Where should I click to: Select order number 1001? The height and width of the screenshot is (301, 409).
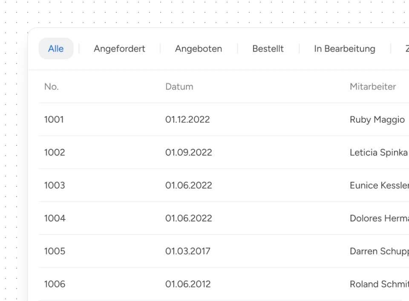coord(54,119)
